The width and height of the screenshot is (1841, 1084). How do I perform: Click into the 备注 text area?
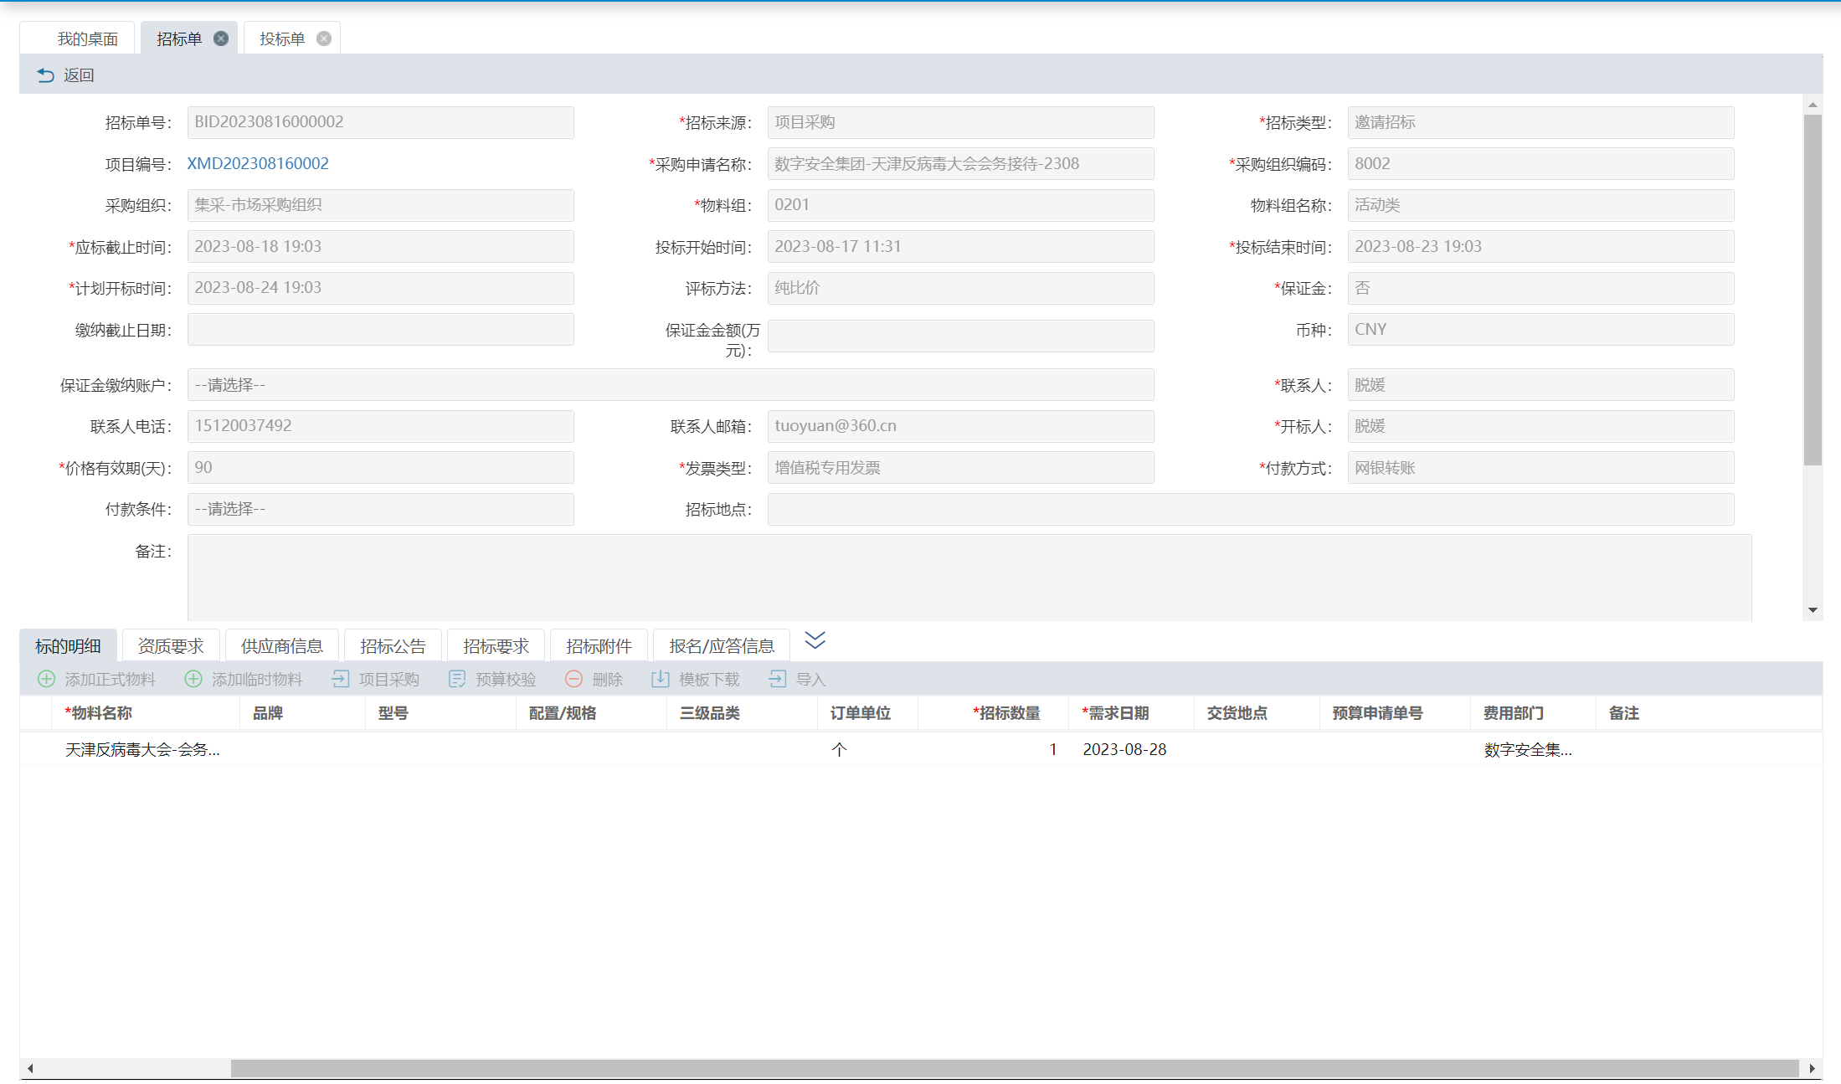969,577
